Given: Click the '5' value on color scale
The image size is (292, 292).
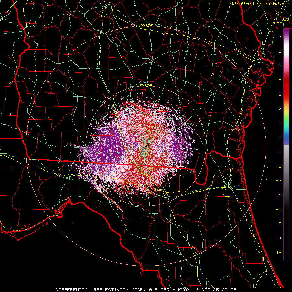Looking at the screenshot, I should tap(280, 65).
